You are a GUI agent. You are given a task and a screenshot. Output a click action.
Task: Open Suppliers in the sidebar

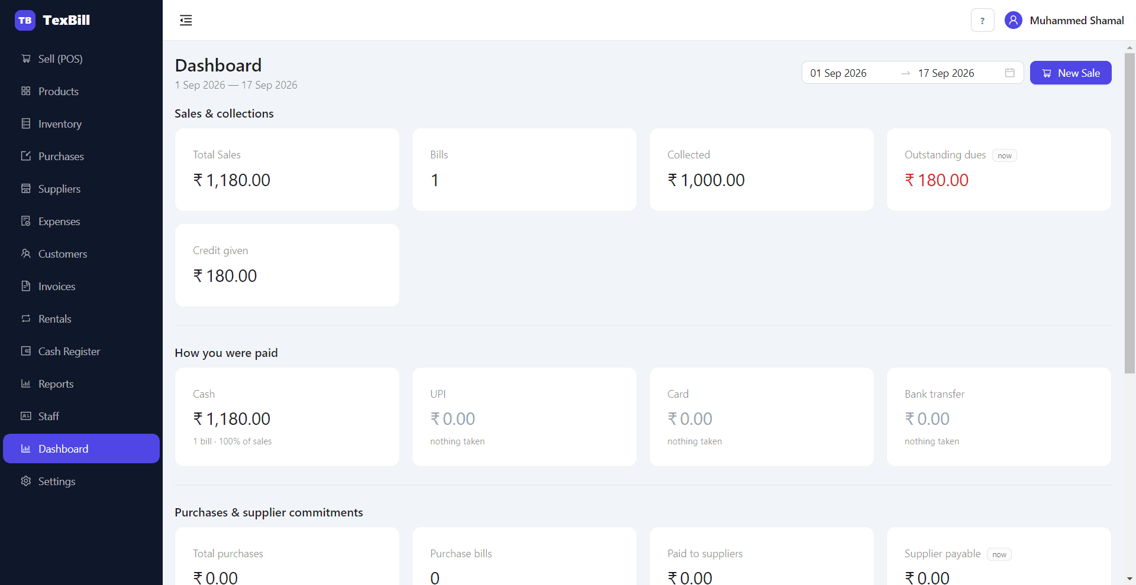tap(81, 188)
